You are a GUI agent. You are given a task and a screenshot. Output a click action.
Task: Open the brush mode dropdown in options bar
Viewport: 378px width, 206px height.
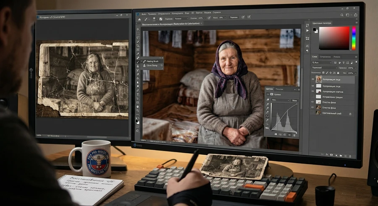point(181,19)
